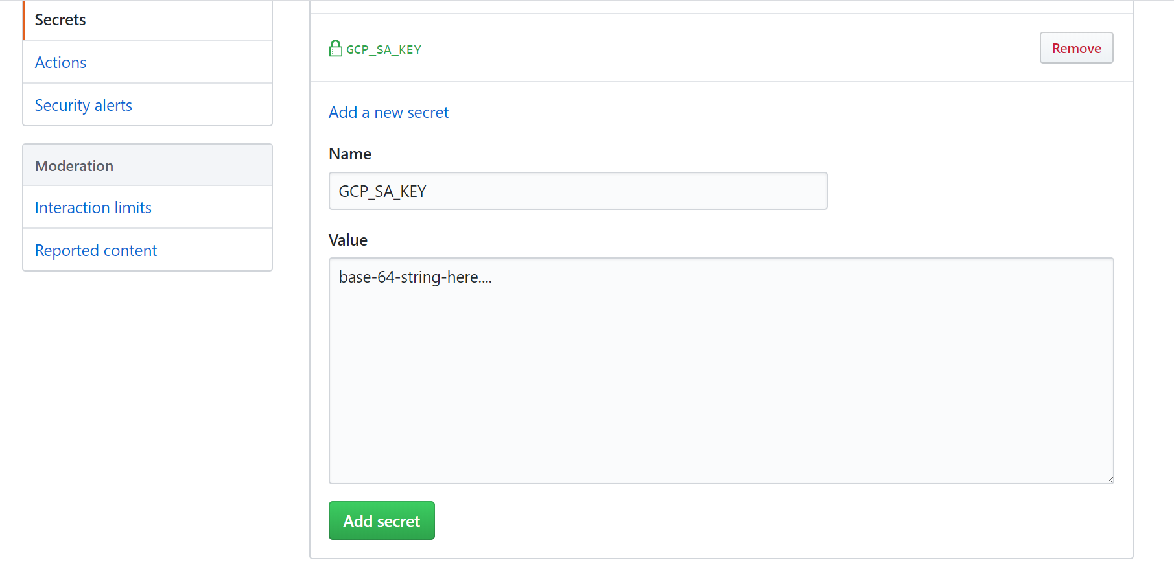Click the lock icon next to GCP_SA_KEY

tap(335, 47)
